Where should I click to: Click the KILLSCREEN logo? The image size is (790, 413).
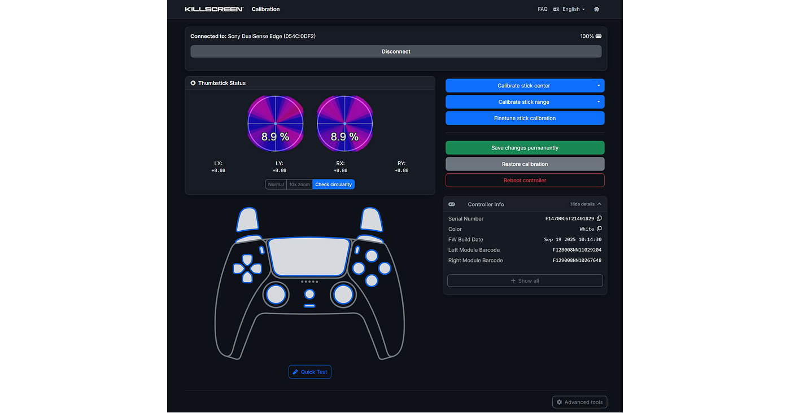coord(214,9)
